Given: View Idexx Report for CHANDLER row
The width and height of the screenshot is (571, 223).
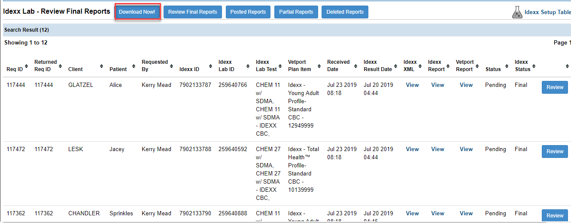Looking at the screenshot, I should (x=437, y=214).
